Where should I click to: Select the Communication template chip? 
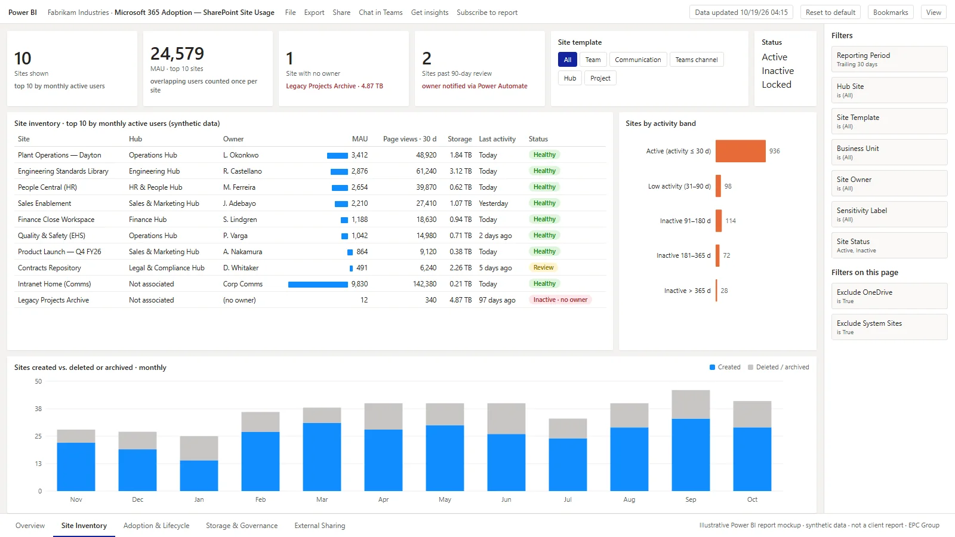pos(638,60)
